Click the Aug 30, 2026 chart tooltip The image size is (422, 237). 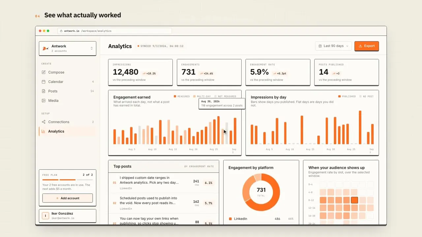tap(222, 104)
